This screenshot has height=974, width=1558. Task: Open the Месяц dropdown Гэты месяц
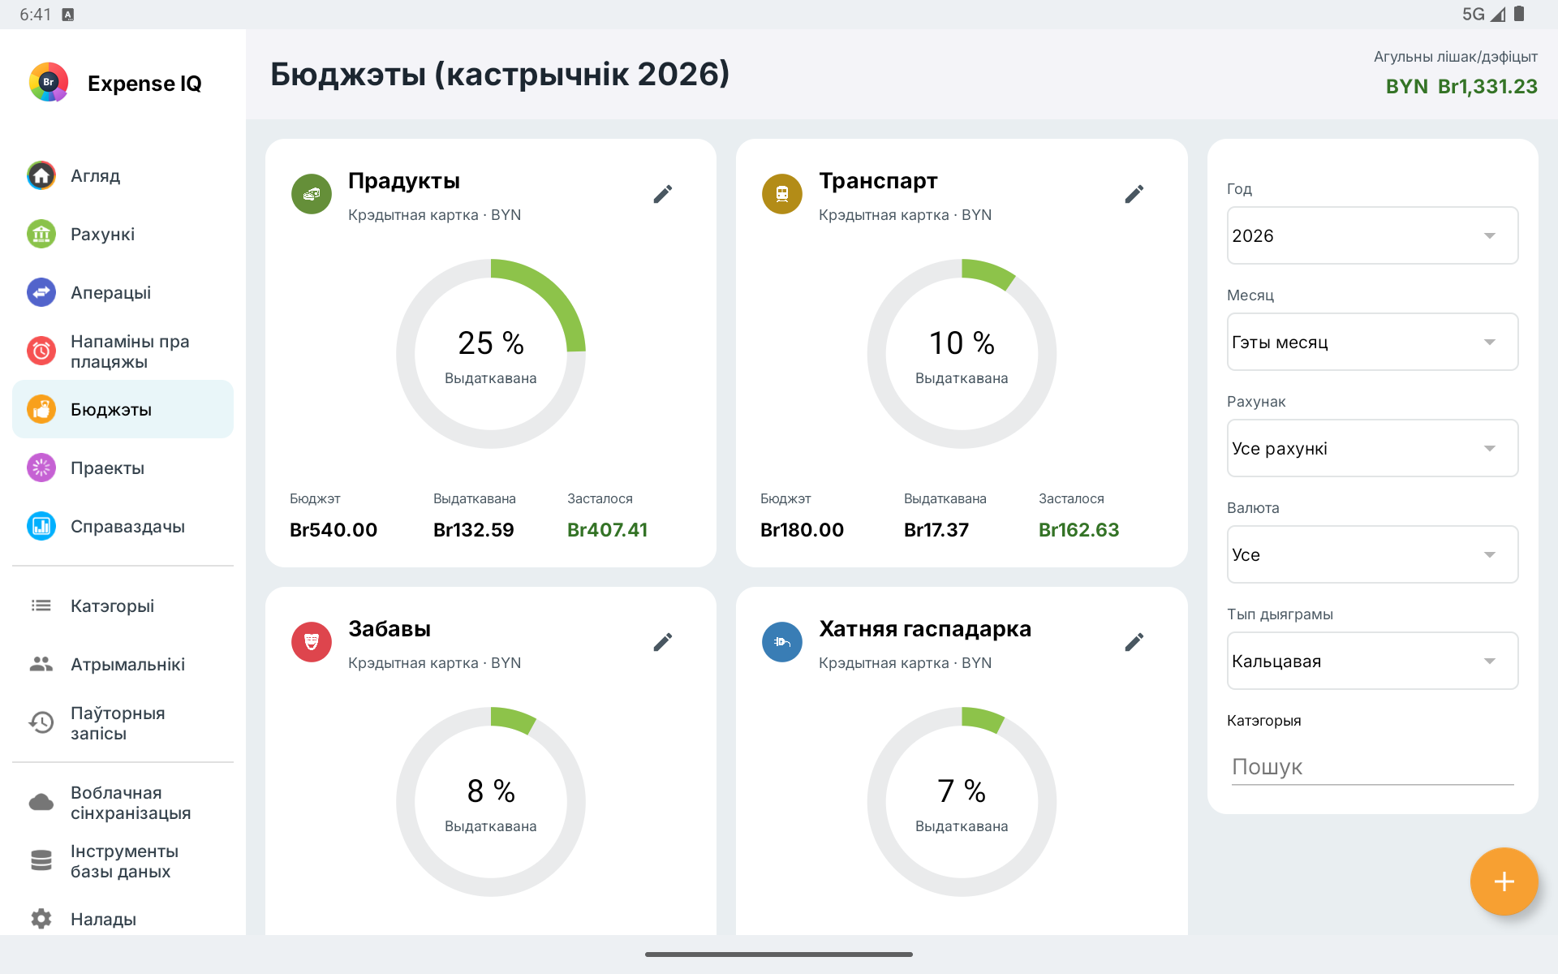[x=1372, y=342]
